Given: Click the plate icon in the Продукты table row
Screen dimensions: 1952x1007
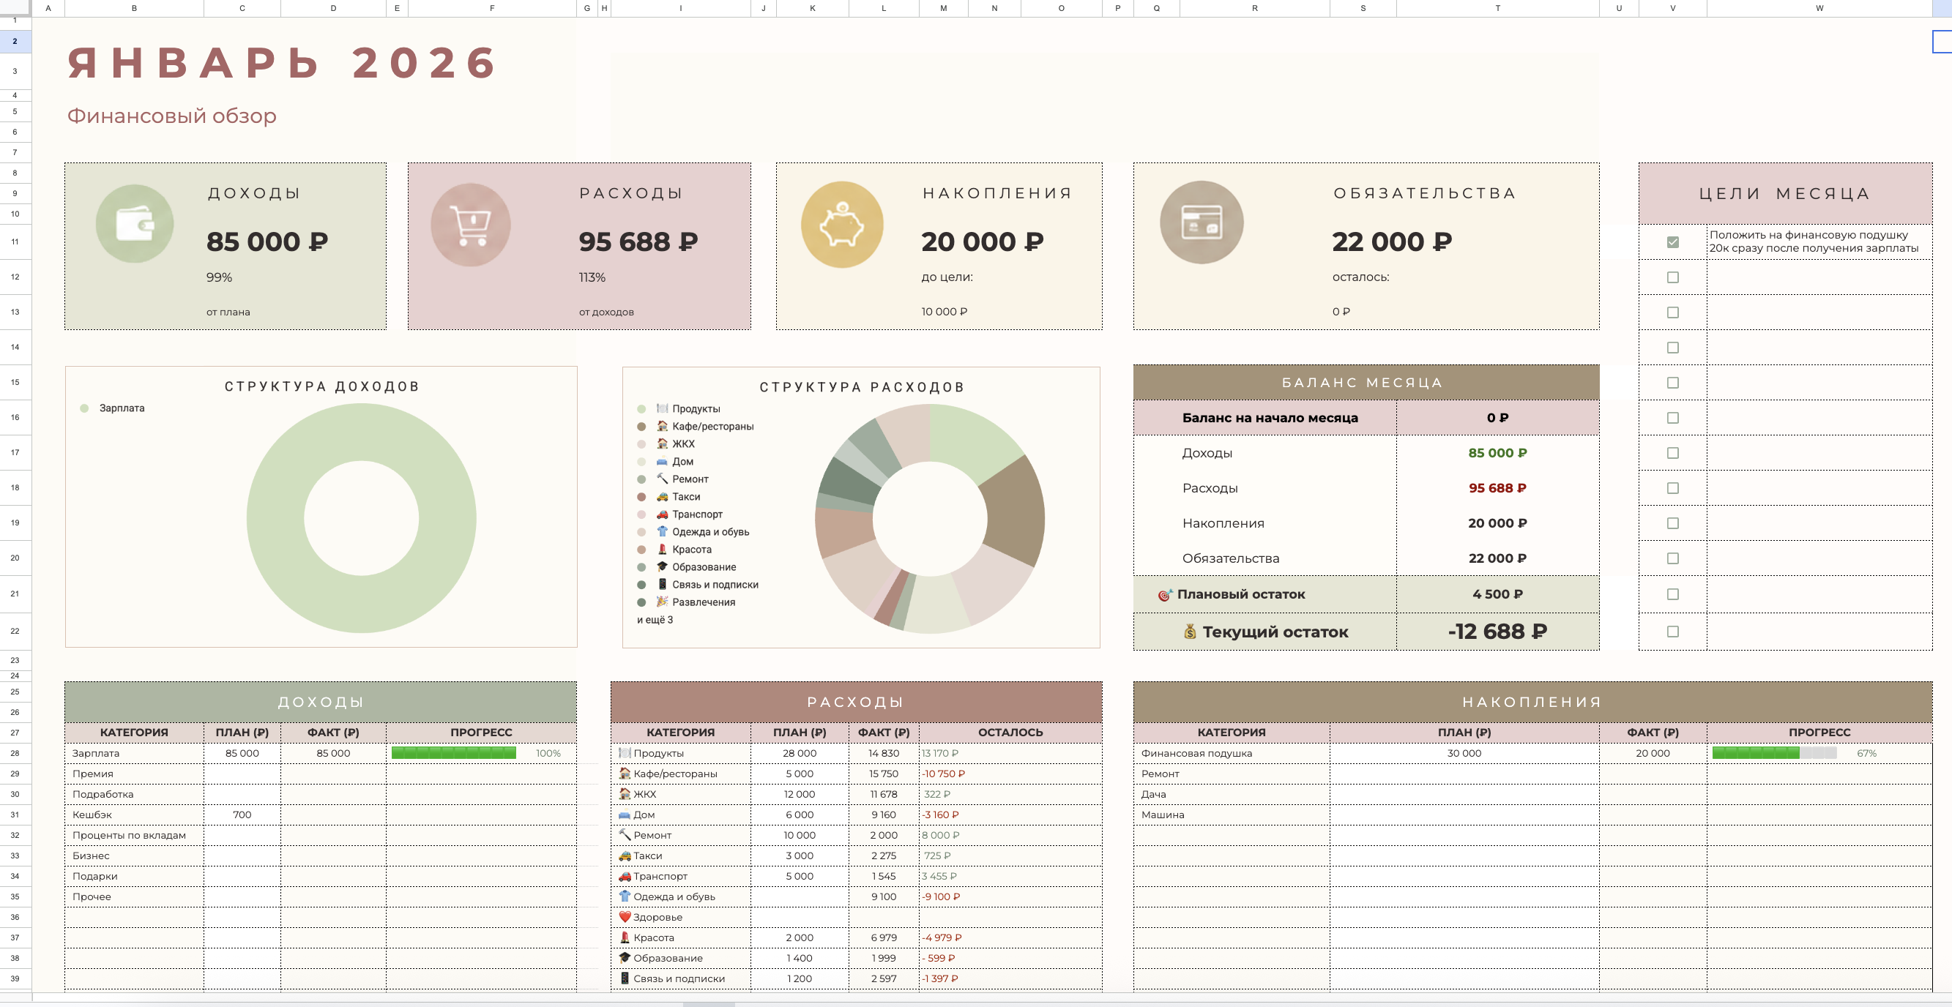Looking at the screenshot, I should click(x=625, y=753).
